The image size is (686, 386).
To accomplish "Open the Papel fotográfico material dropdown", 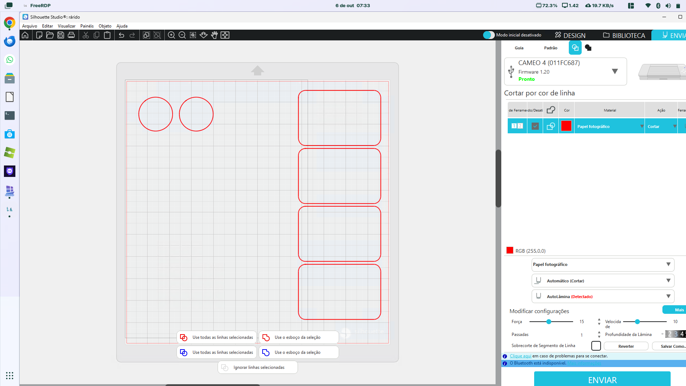I will point(668,264).
